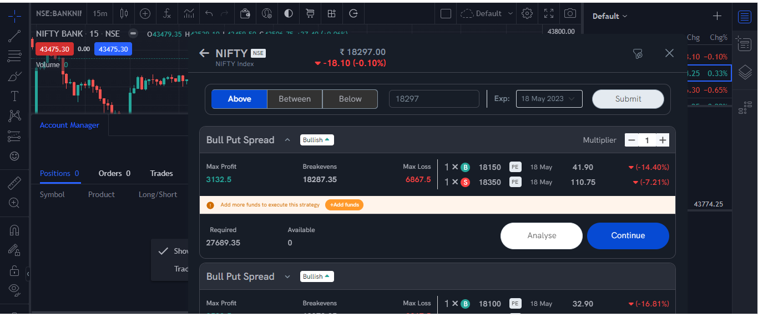Activate the zoom in tool
The image size is (758, 317).
click(x=14, y=203)
